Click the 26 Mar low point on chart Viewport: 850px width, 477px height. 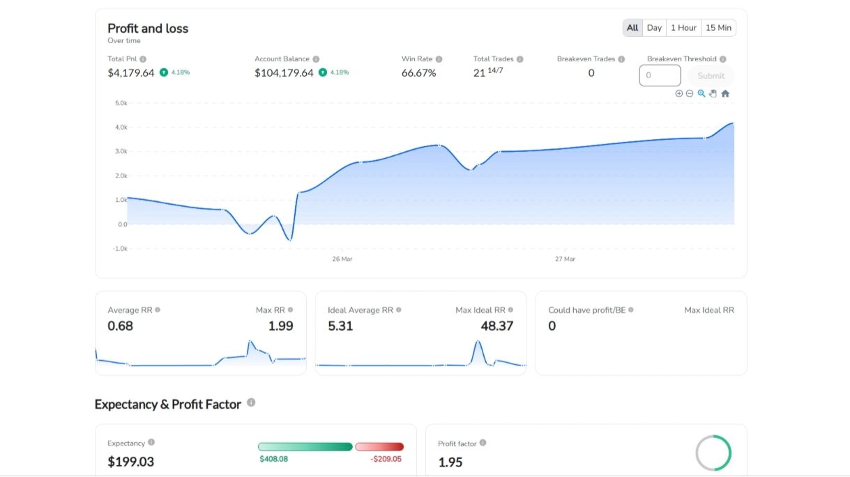[290, 240]
